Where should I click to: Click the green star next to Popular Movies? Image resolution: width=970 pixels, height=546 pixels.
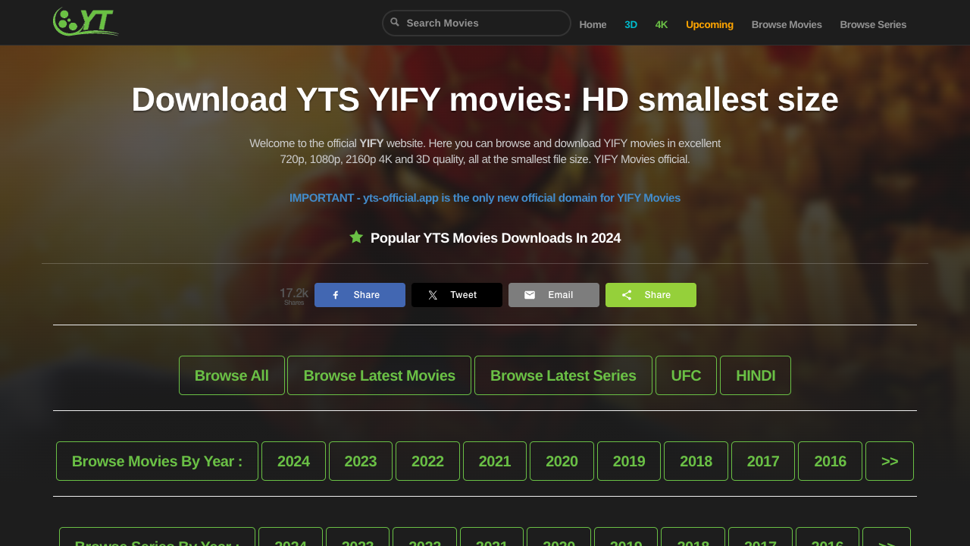[x=355, y=237]
